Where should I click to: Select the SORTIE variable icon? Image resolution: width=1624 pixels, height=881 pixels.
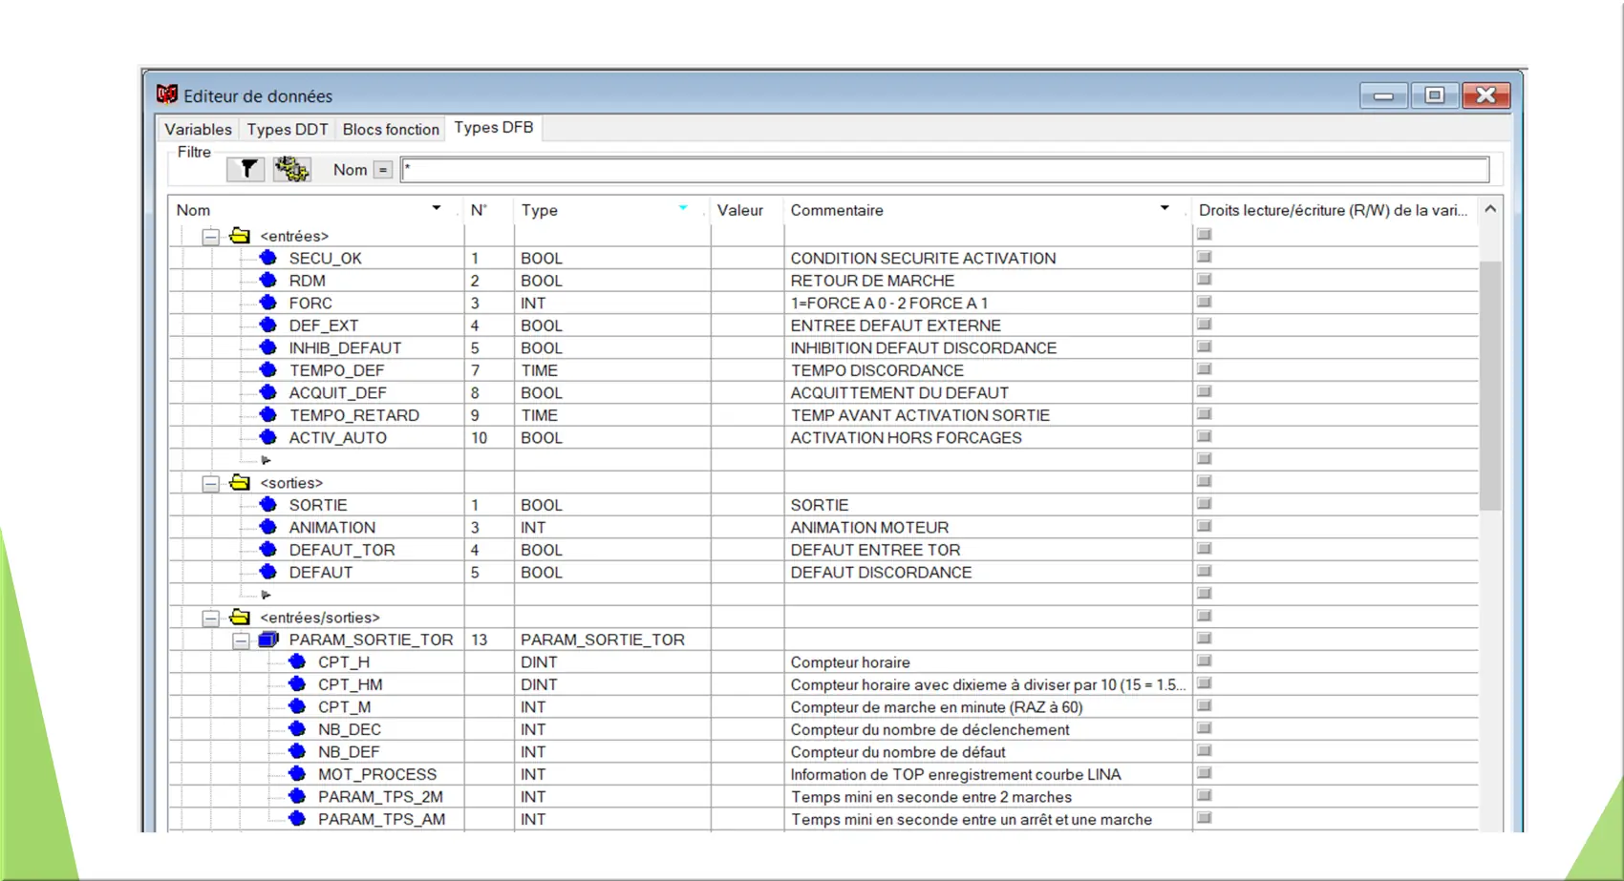[268, 504]
